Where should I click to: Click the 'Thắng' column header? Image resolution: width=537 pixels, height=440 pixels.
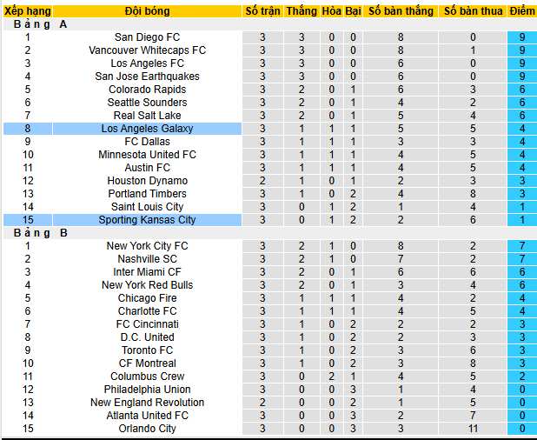click(x=302, y=11)
